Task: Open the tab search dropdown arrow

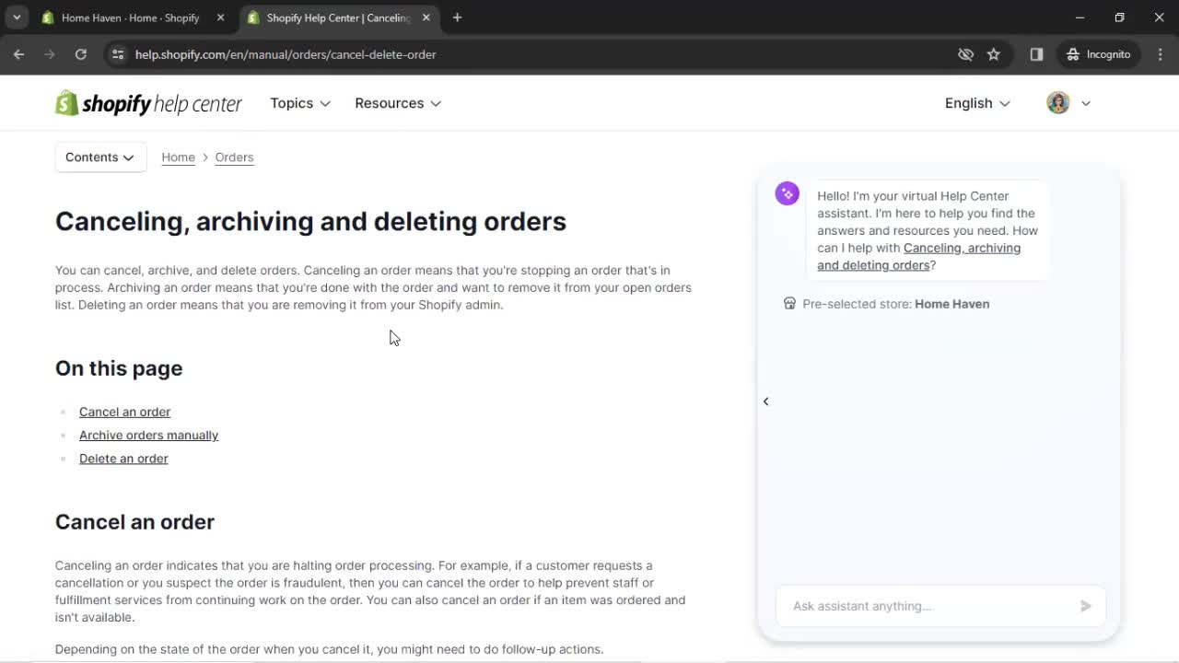Action: pos(17,17)
